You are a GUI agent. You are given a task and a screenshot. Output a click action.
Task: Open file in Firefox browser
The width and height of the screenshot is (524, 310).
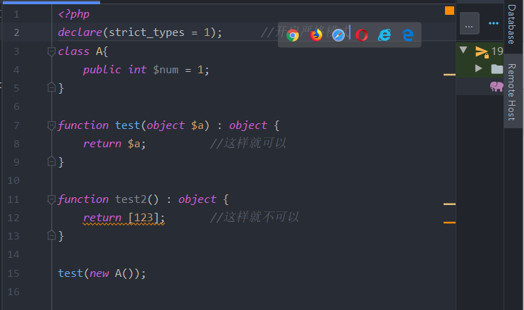point(316,35)
